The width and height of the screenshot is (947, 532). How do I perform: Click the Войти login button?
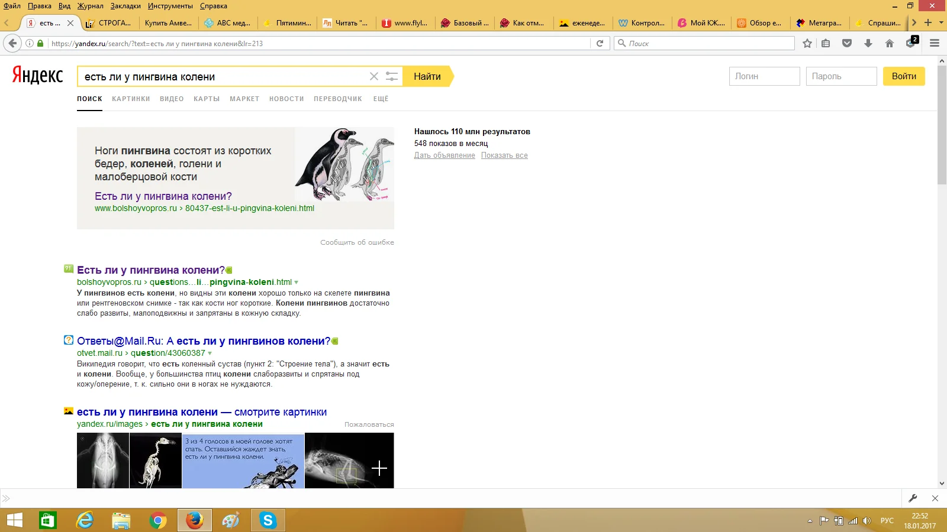[x=904, y=76]
